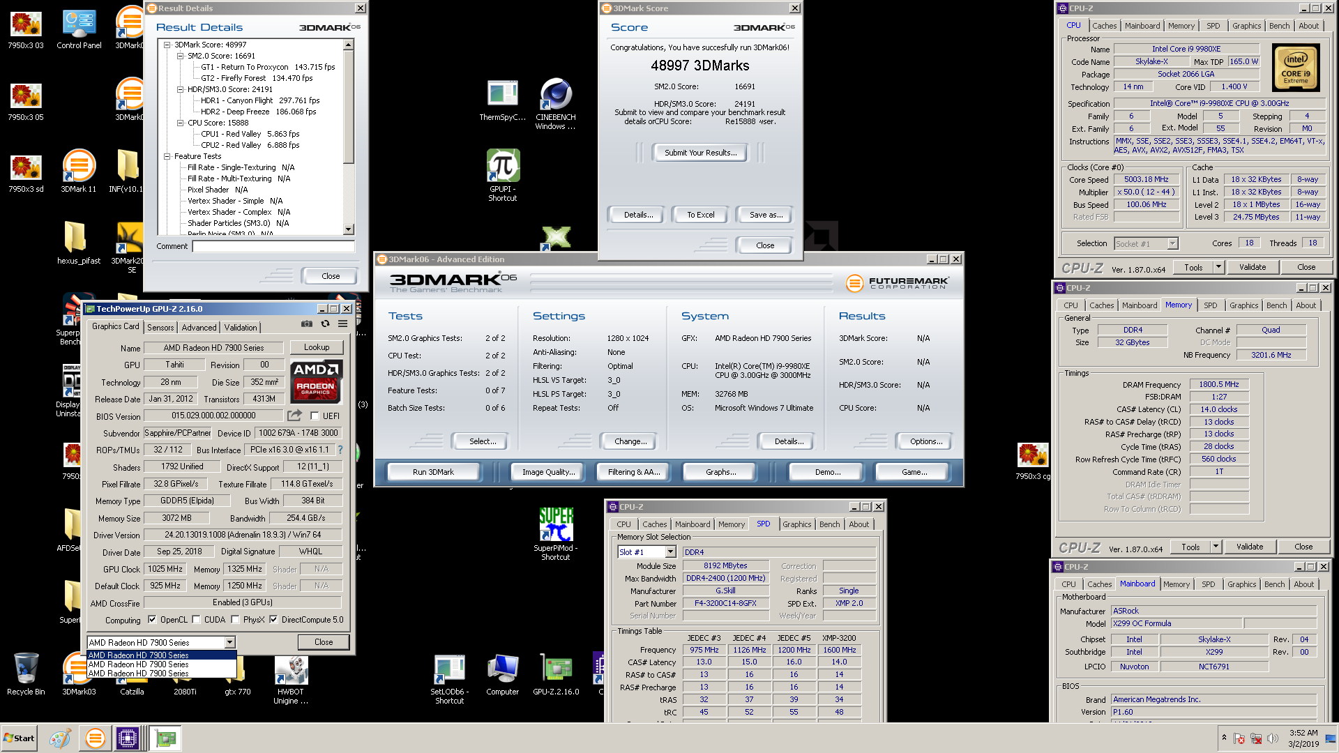
Task: Toggle the PhysX checkbox
Action: coord(236,619)
